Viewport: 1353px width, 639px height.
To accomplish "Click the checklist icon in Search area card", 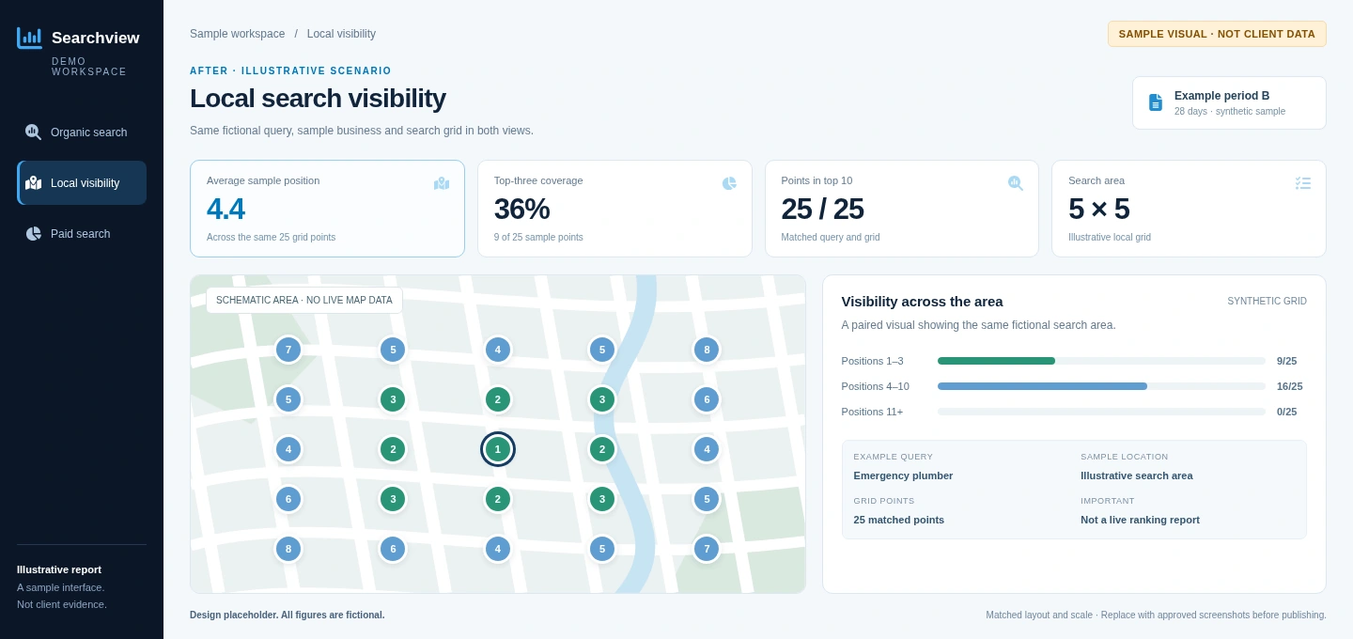I will click(1303, 183).
